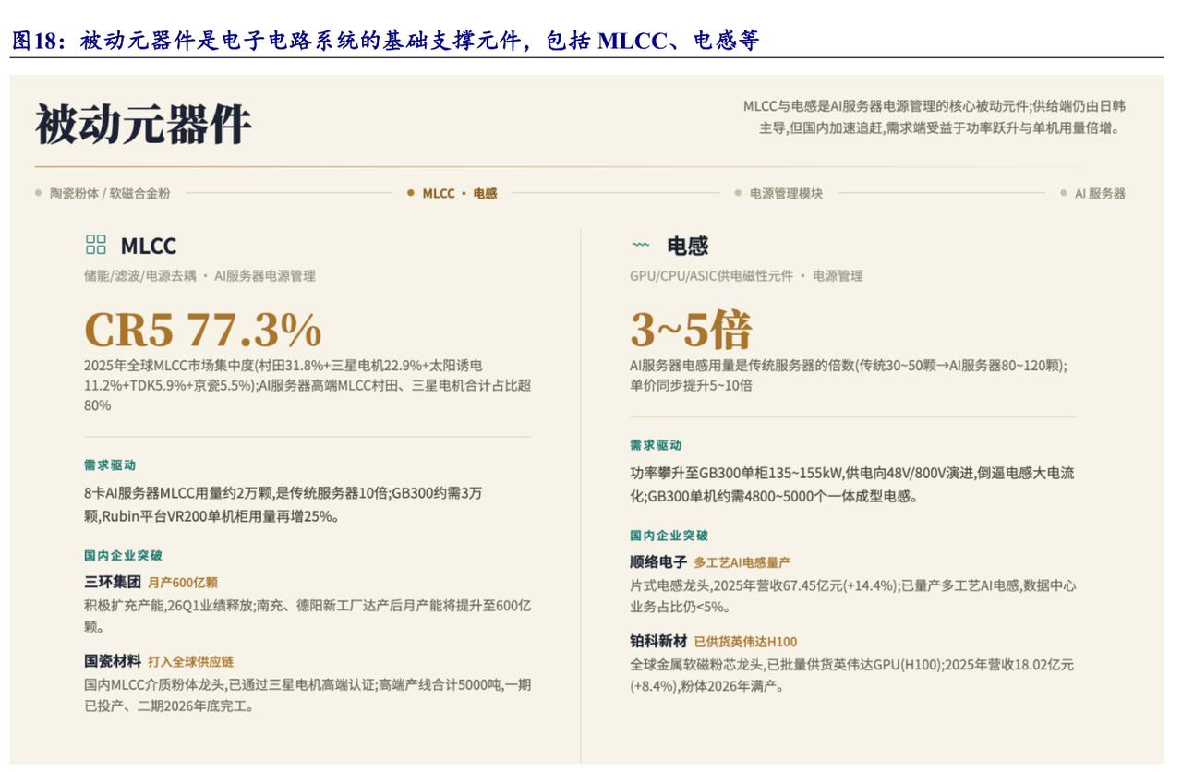This screenshot has height=772, width=1182.
Task: Click the 已供货英伟达H100 tag
Action: [745, 642]
